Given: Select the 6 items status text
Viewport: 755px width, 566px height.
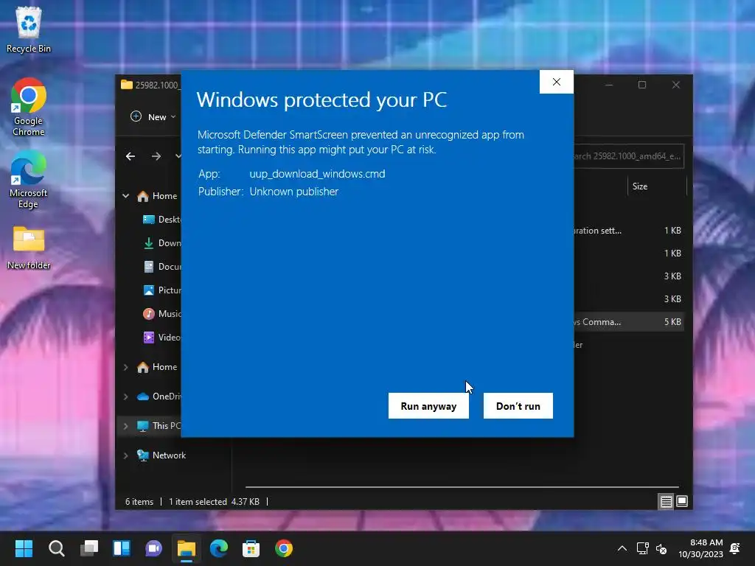Looking at the screenshot, I should [139, 501].
